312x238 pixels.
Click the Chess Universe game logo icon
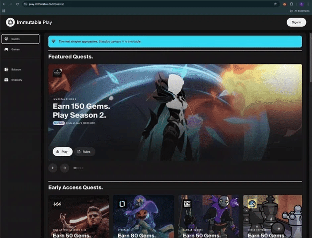pos(252,204)
